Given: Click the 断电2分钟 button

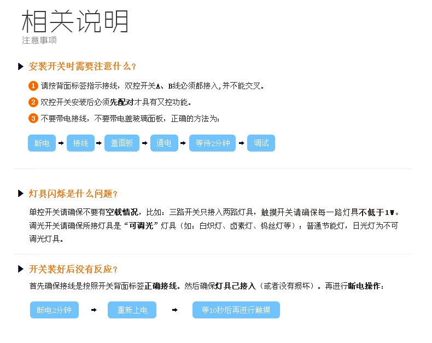Looking at the screenshot, I should 54,310.
